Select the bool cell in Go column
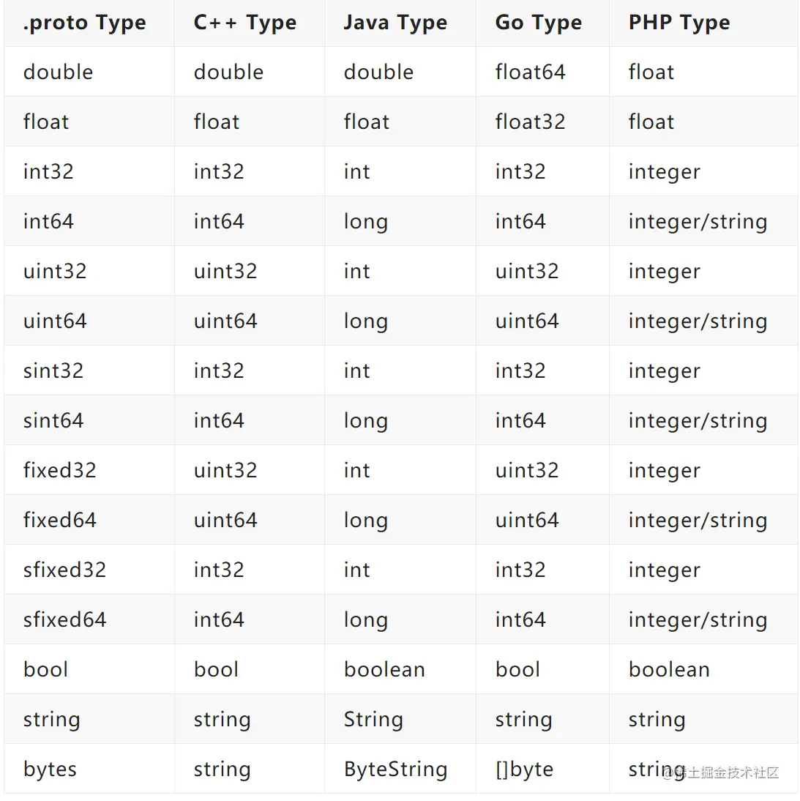The height and width of the screenshot is (801, 800). point(517,669)
